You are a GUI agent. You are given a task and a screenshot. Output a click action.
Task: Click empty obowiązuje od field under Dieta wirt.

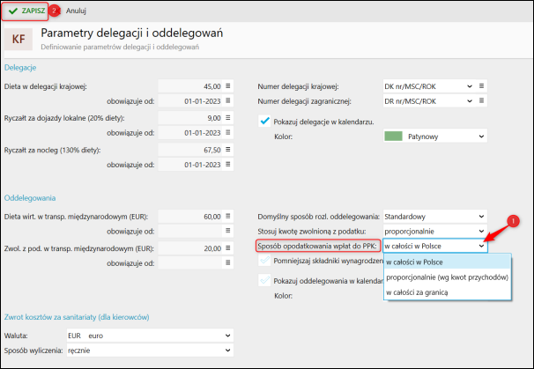[x=190, y=231]
